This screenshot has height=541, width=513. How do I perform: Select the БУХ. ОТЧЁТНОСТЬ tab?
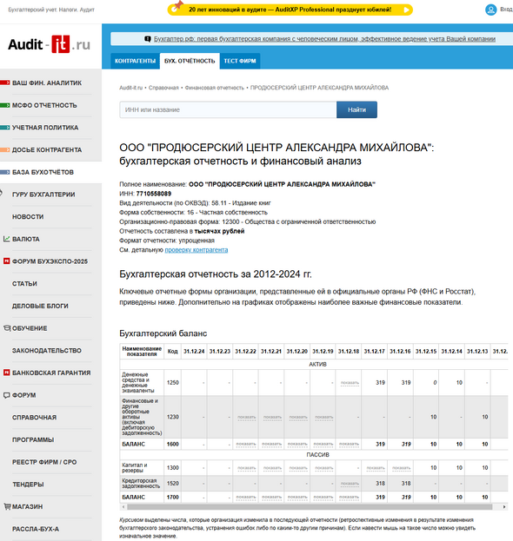(x=190, y=61)
